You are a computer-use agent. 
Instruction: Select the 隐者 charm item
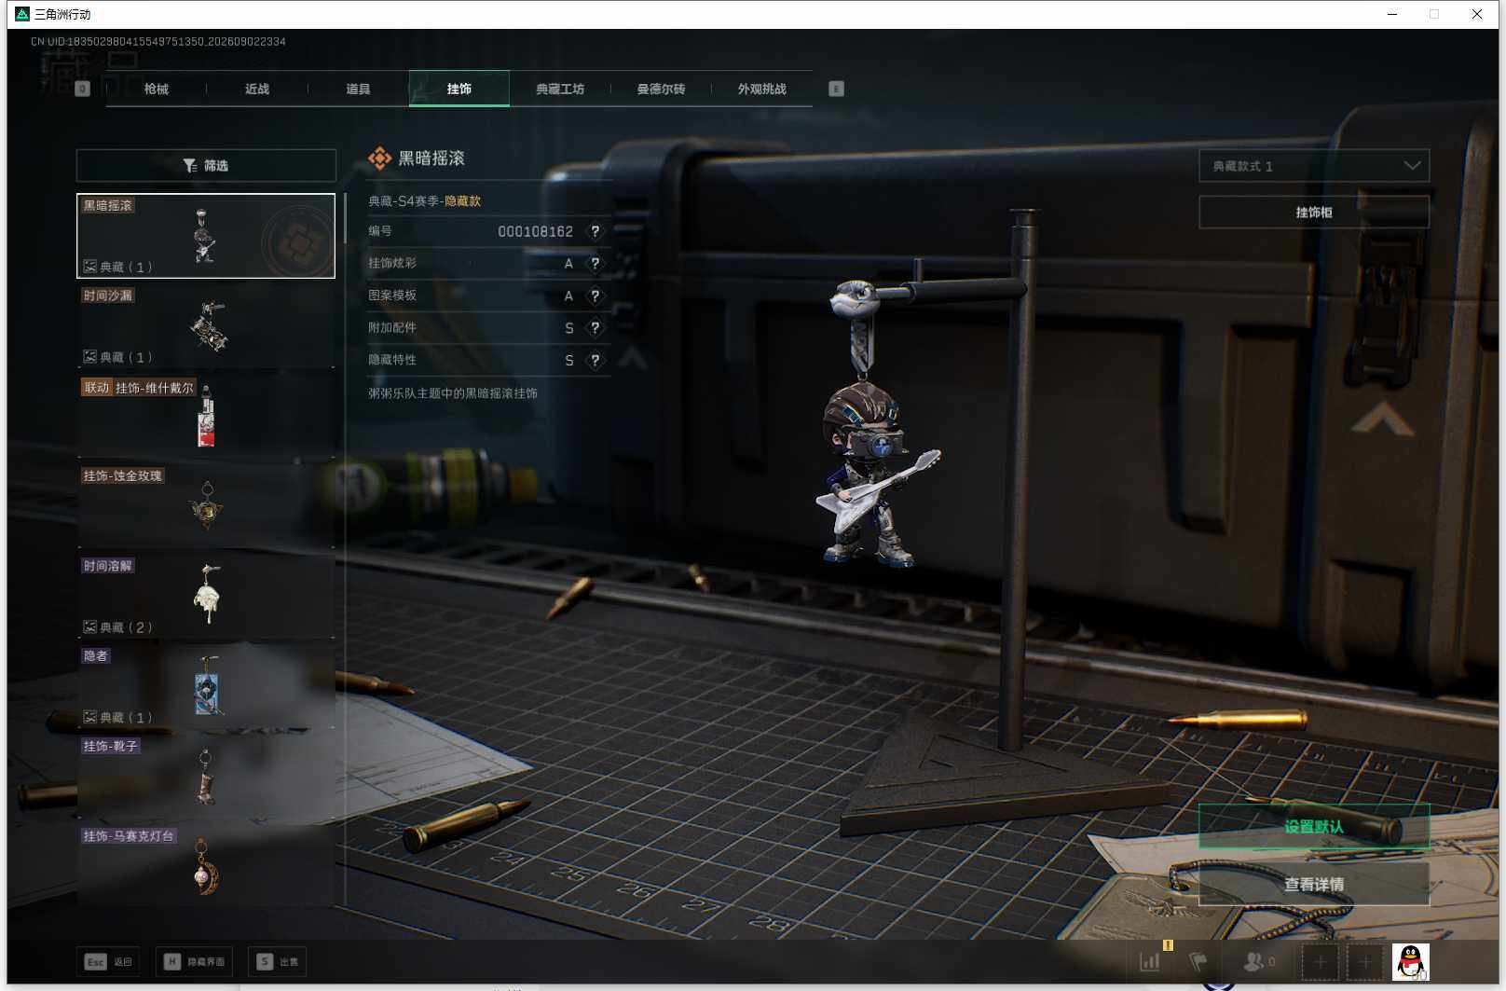coord(206,687)
